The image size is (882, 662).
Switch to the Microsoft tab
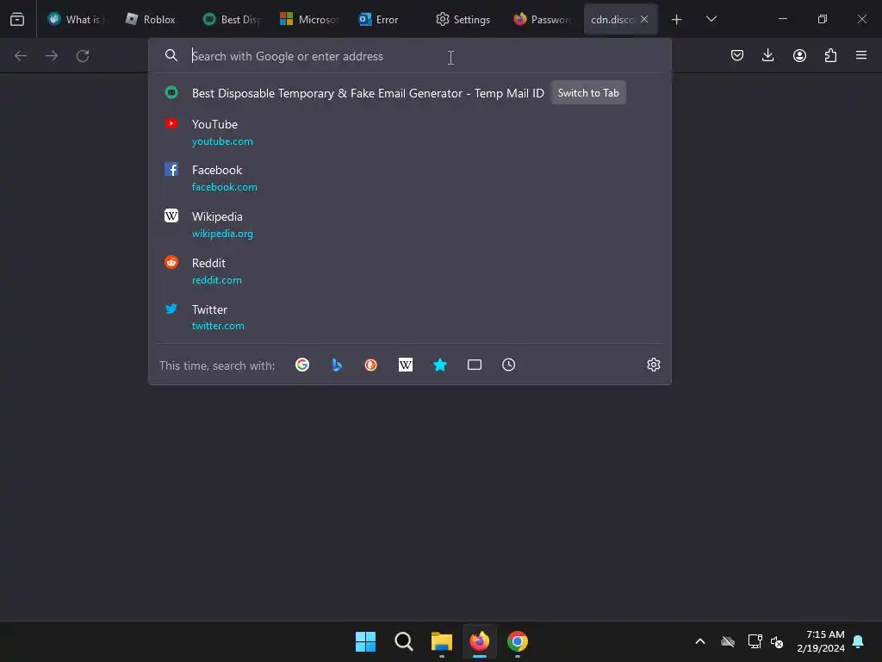(x=309, y=19)
